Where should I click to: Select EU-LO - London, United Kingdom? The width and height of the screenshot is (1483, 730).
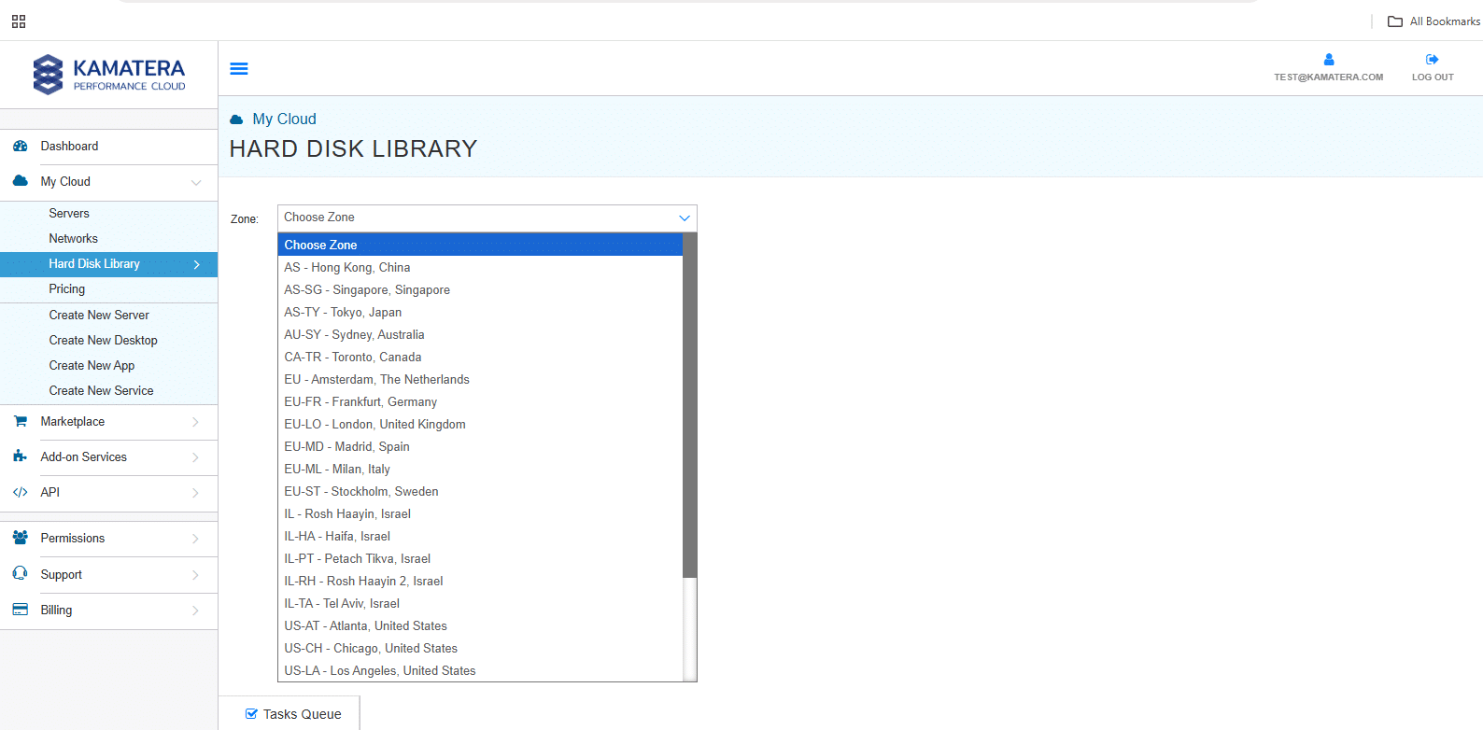[x=480, y=424]
